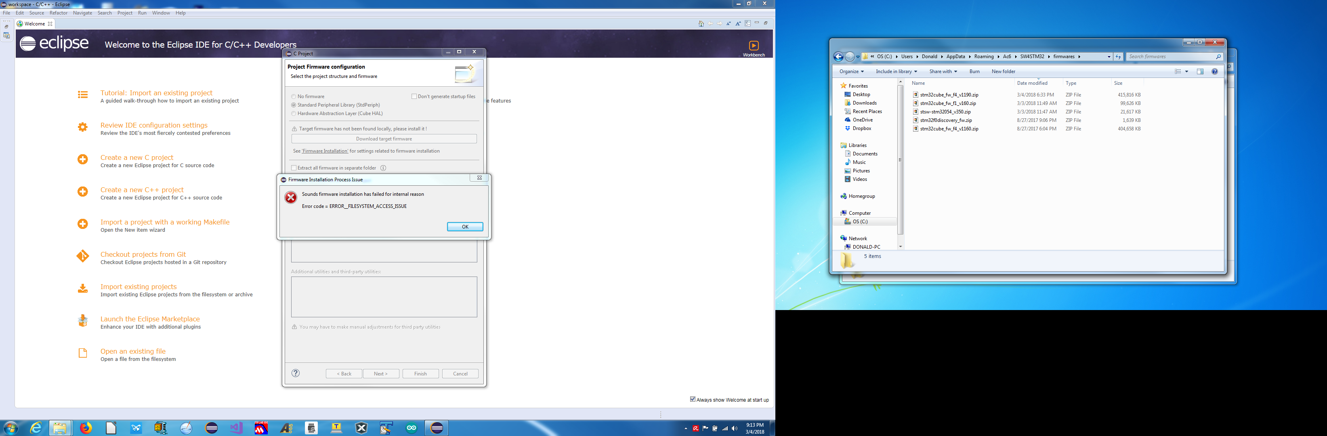Open the address bar history dropdown arrow
This screenshot has width=1327, height=436.
[1109, 57]
